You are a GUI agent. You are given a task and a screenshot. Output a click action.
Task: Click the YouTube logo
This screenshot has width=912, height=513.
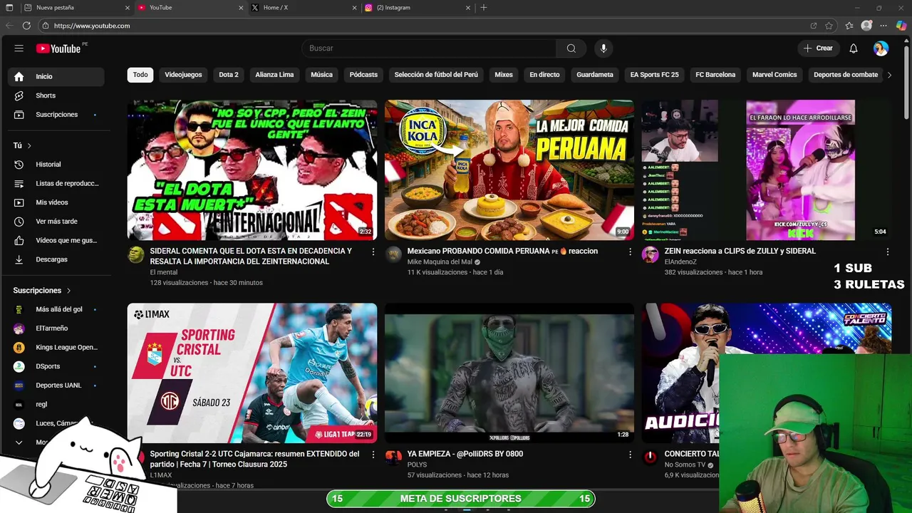pos(58,48)
